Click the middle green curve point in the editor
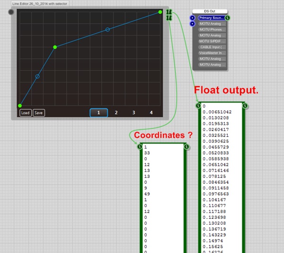Image resolution: width=284 pixels, height=253 pixels. [x=55, y=47]
